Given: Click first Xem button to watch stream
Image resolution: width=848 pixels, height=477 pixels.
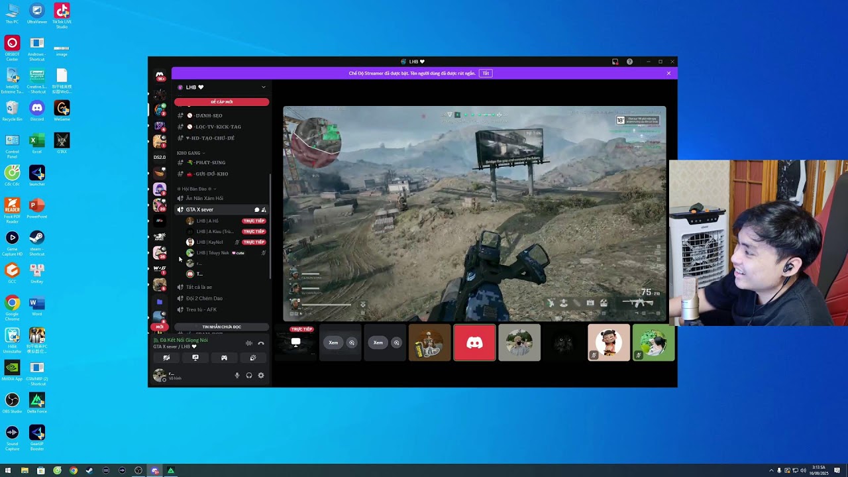Looking at the screenshot, I should click(333, 343).
